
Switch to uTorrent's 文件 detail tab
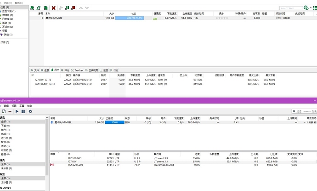point(34,70)
